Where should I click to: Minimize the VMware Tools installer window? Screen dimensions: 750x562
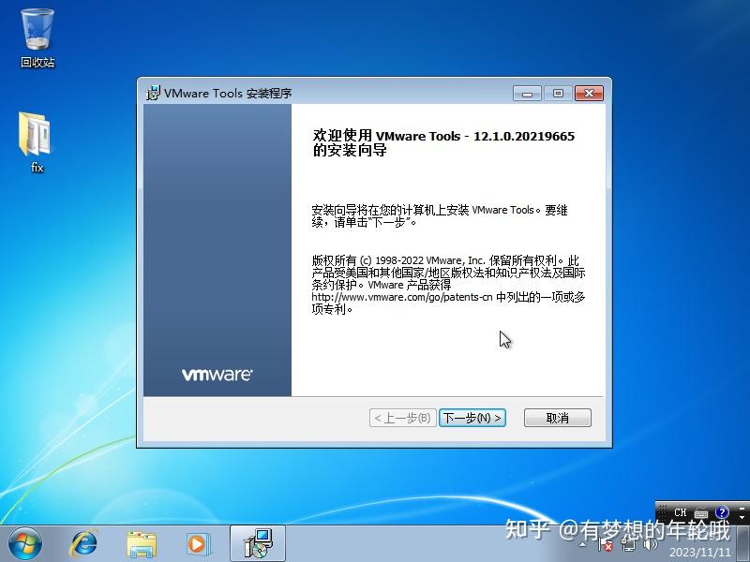[526, 93]
